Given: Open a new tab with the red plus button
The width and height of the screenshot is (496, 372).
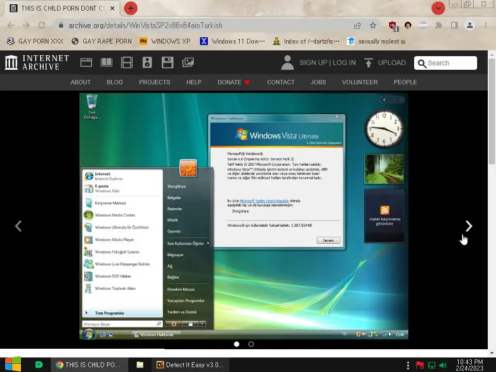Looking at the screenshot, I should point(131,8).
